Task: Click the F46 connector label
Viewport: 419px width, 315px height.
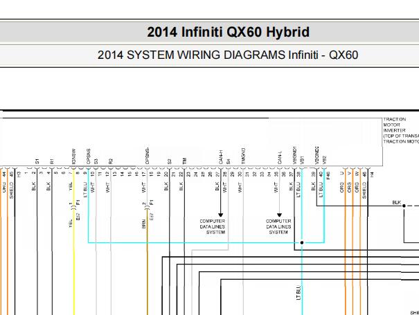Action: [328, 175]
